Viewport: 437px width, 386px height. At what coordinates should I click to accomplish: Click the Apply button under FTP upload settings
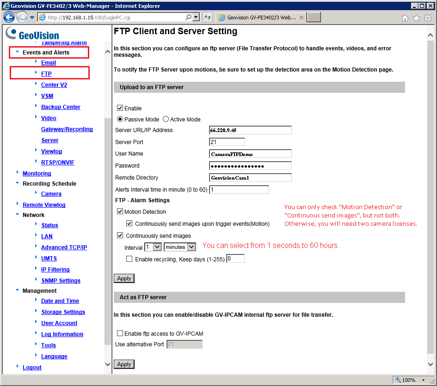tap(124, 278)
